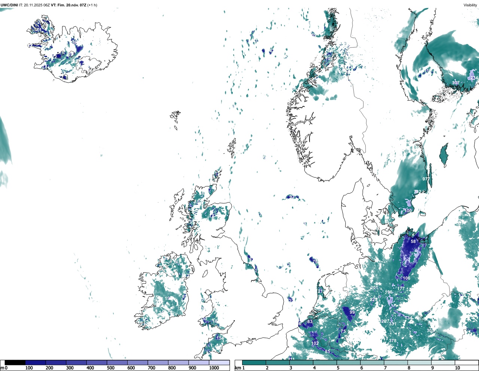Click the "Visibility" title label
This screenshot has width=479, height=371.
(470, 5)
